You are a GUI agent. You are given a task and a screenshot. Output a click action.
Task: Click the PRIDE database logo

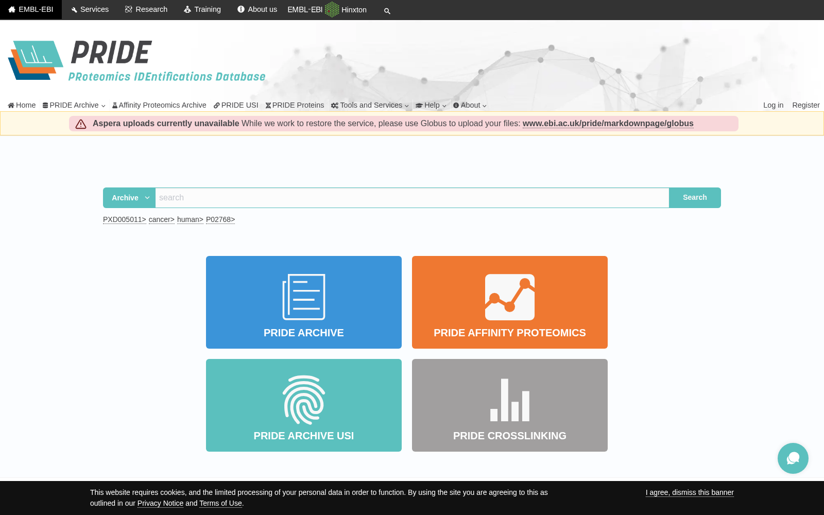click(137, 61)
